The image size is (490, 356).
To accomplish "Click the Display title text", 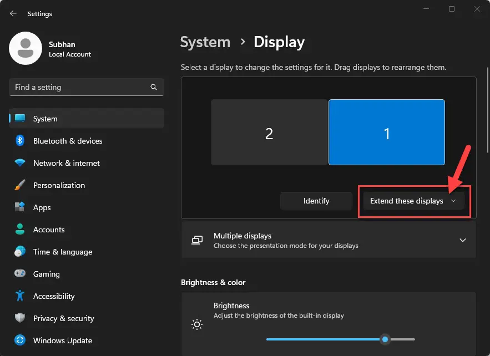I will (x=279, y=43).
